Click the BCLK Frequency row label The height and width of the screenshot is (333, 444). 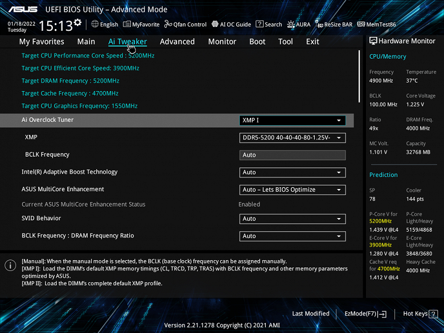(x=47, y=155)
